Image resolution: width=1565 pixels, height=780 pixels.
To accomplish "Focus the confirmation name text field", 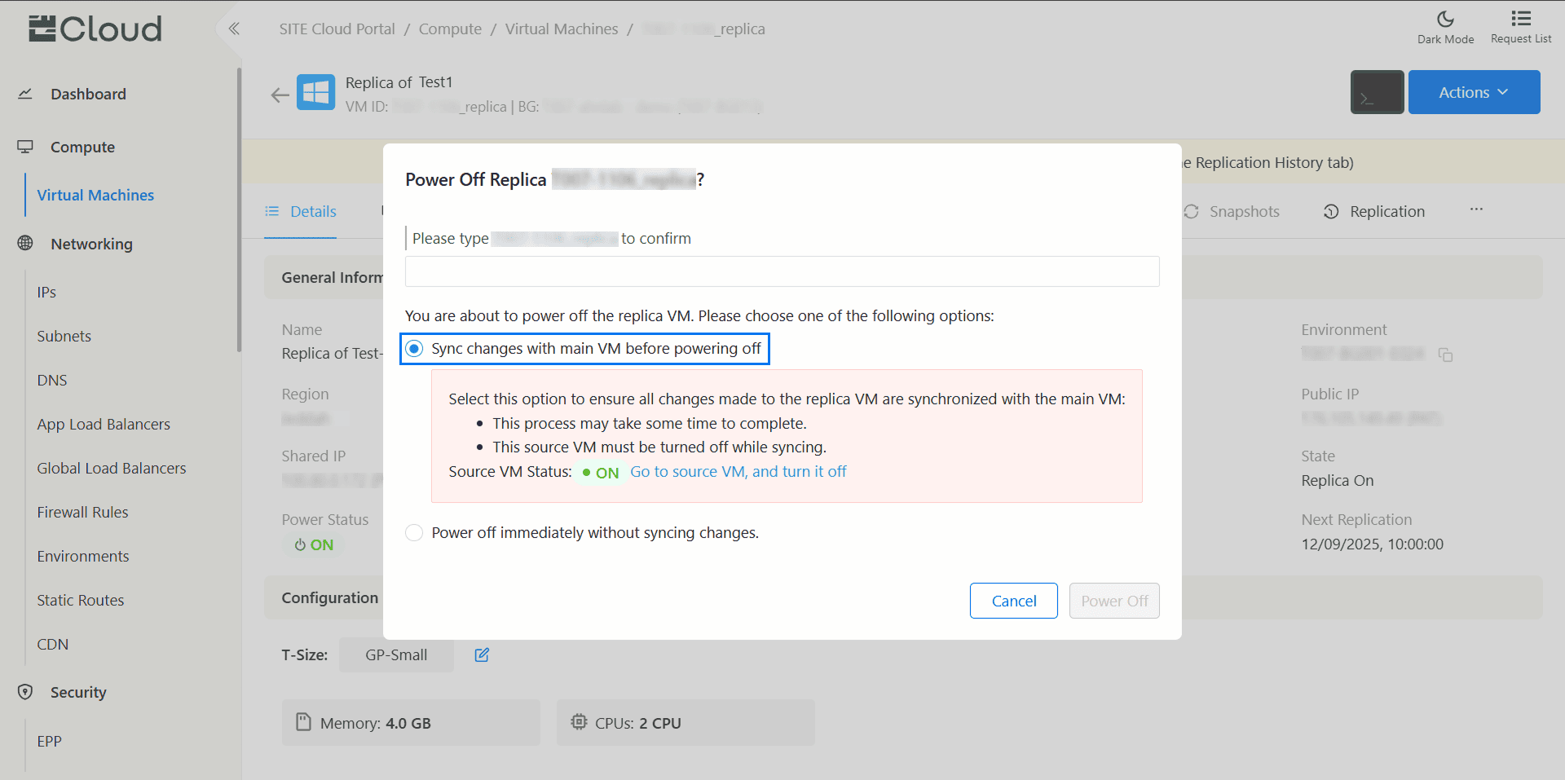I will (x=782, y=271).
